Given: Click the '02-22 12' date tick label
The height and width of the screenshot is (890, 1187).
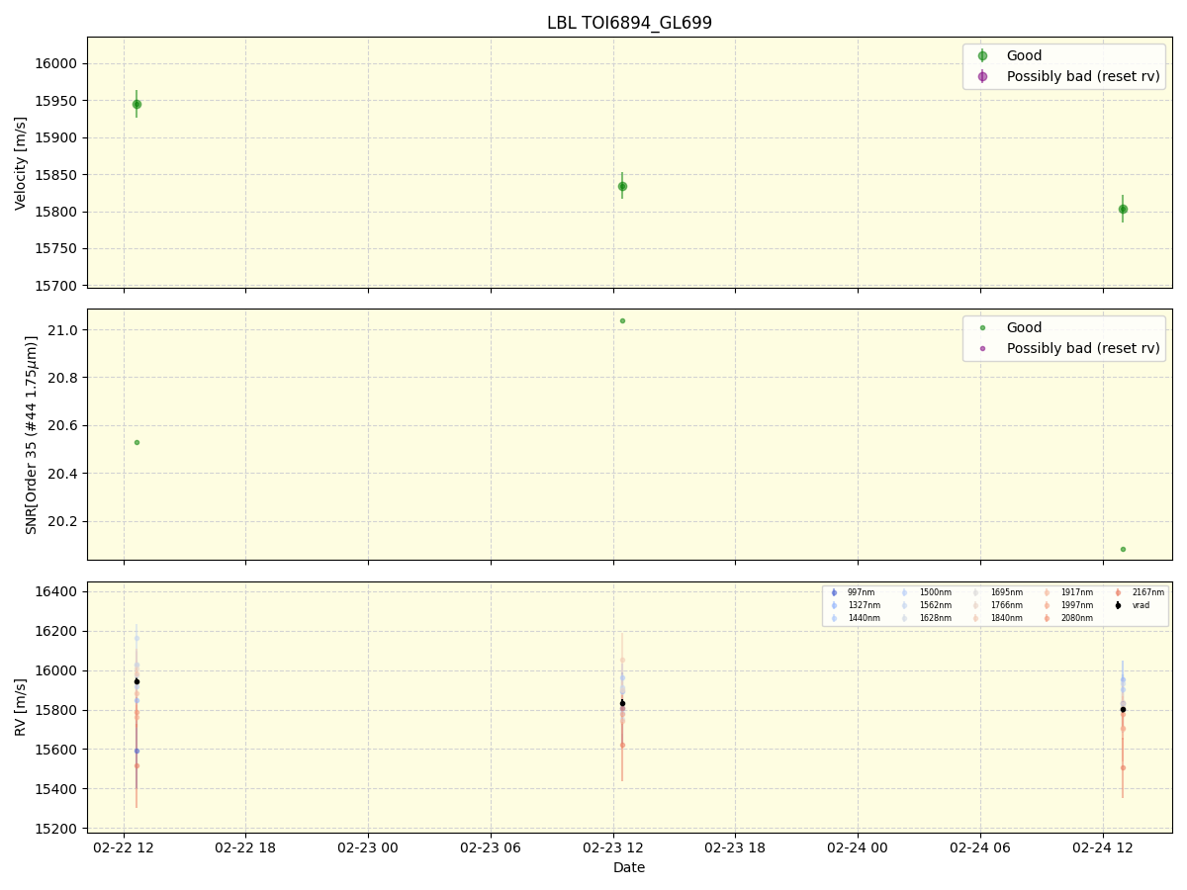Looking at the screenshot, I should (x=124, y=847).
